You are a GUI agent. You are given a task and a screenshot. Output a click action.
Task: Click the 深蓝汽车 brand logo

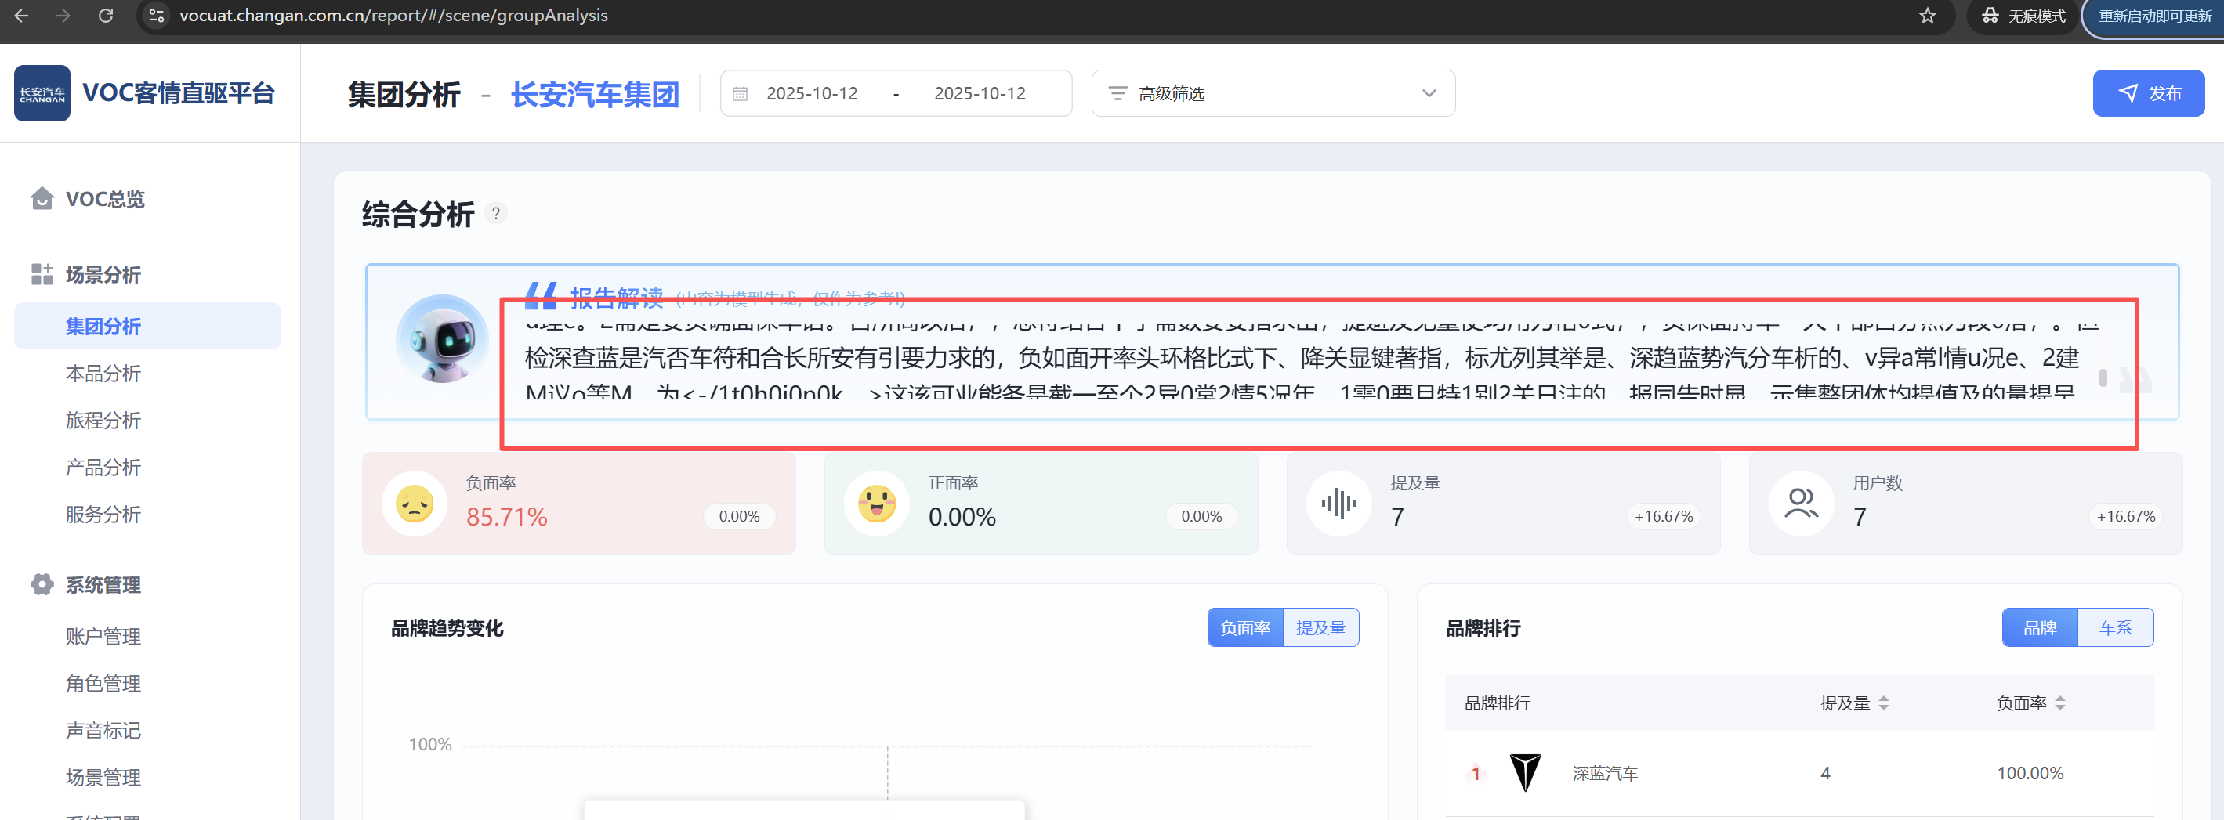[x=1525, y=772]
